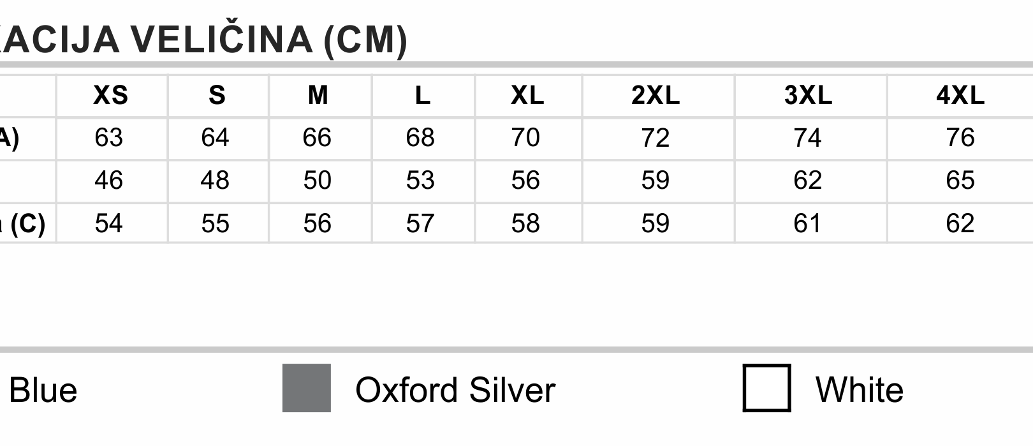Screen dimensions: 1033x446
Task: Click the (C) row label
Action: pyautogui.click(x=27, y=224)
